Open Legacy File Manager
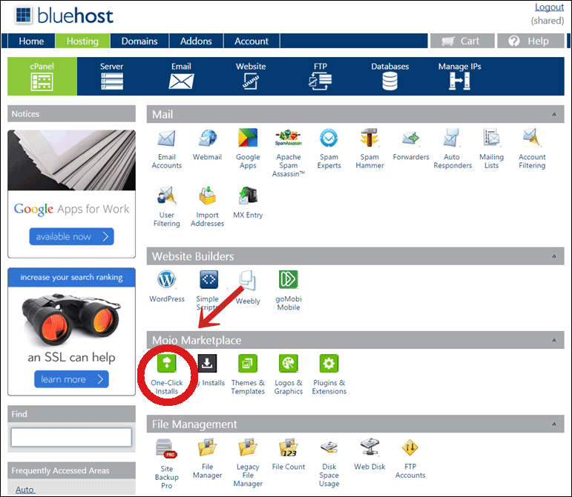 [248, 463]
